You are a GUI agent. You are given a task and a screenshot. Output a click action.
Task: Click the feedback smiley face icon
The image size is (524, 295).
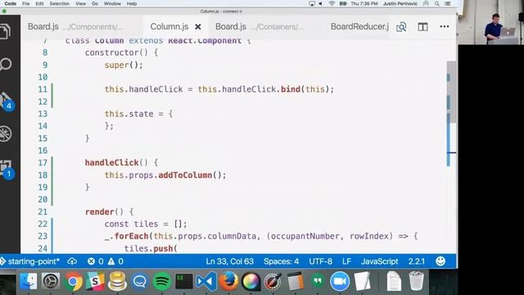tap(440, 261)
